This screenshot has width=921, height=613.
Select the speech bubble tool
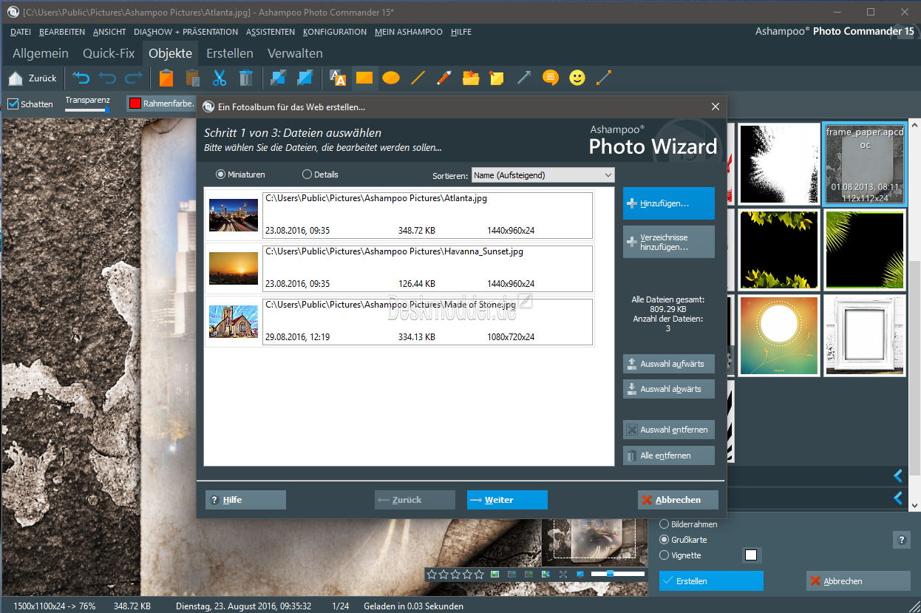pyautogui.click(x=550, y=78)
